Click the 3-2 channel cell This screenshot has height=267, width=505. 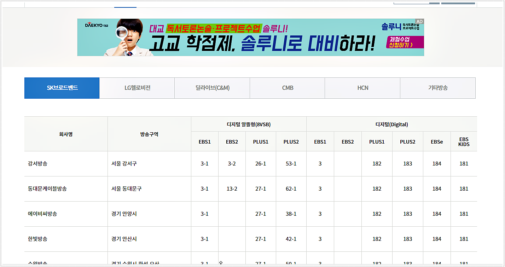click(x=232, y=164)
